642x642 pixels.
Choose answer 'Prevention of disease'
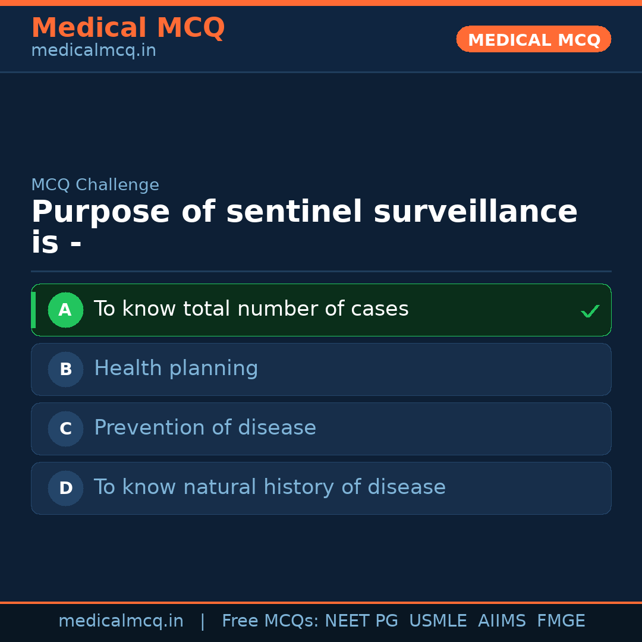205,428
